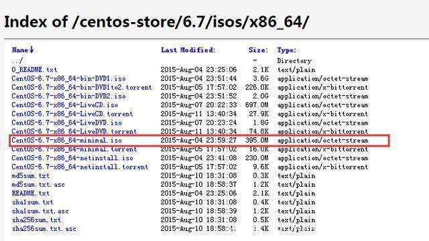Download CentOS-6.7-x86_64-LiveCD.iso
The width and height of the screenshot is (429, 241).
(65, 105)
